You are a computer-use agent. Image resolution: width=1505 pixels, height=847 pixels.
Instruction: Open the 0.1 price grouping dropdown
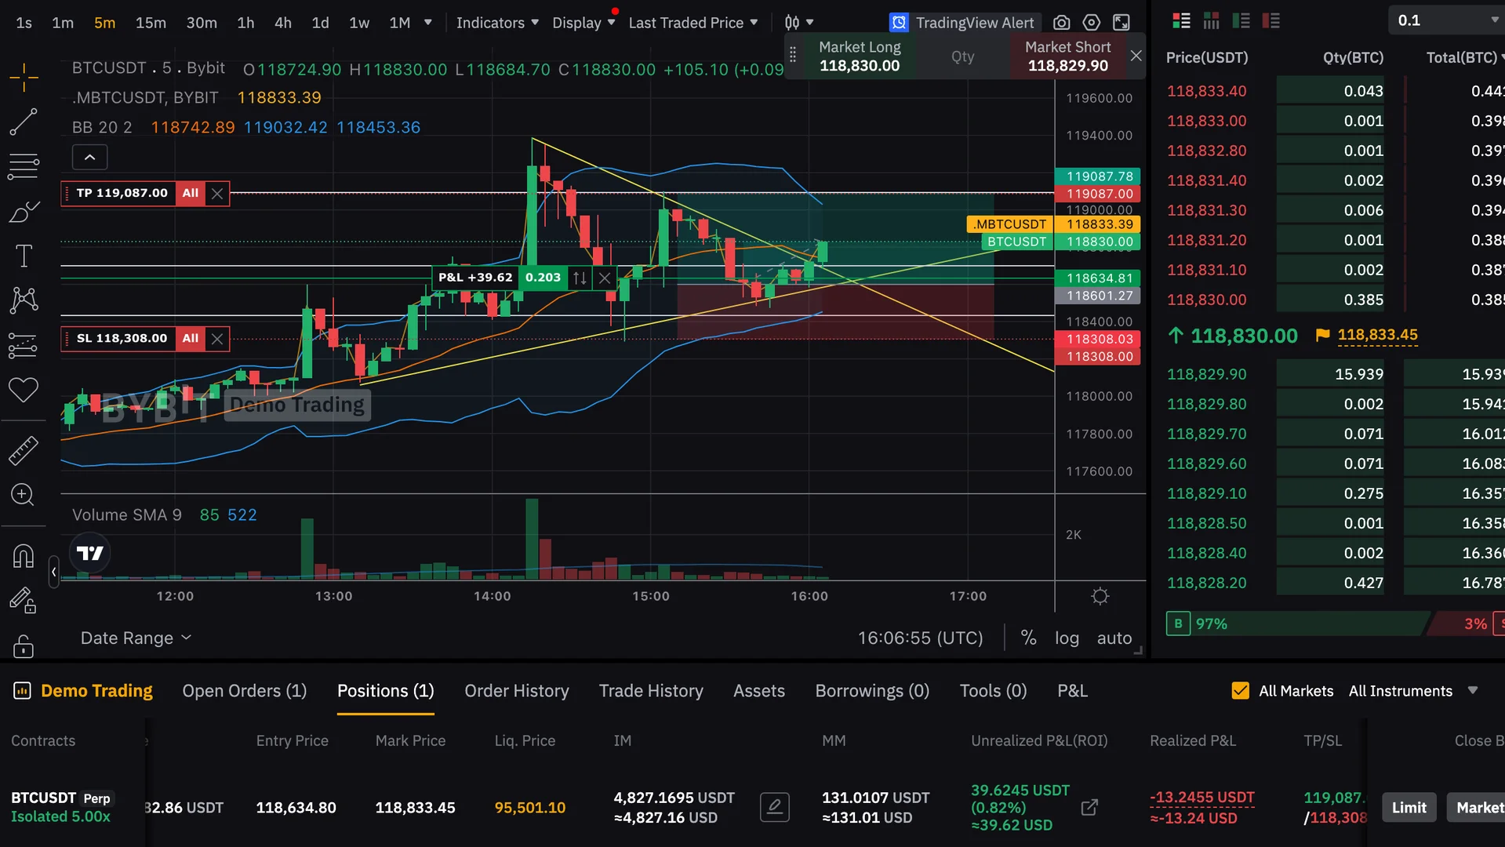[1446, 20]
